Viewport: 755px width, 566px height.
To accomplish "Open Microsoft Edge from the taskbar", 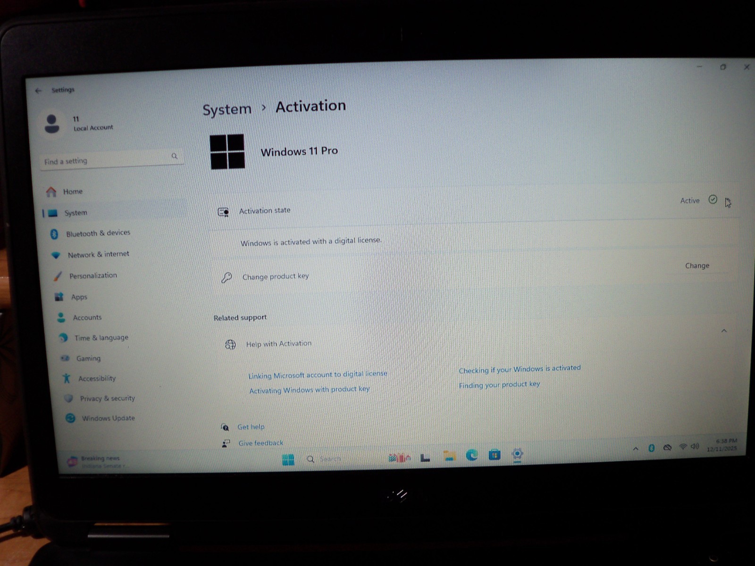I will tap(471, 455).
